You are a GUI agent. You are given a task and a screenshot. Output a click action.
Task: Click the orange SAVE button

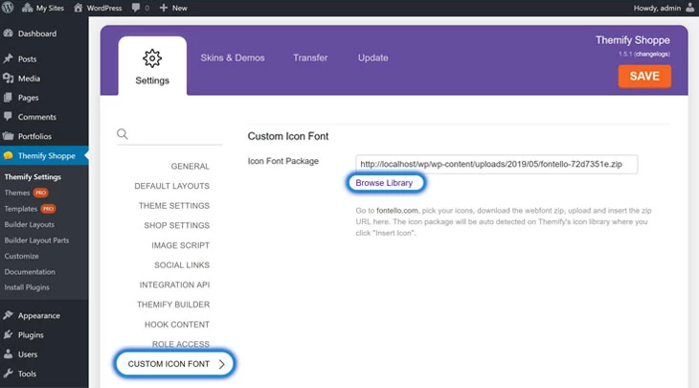coord(644,77)
